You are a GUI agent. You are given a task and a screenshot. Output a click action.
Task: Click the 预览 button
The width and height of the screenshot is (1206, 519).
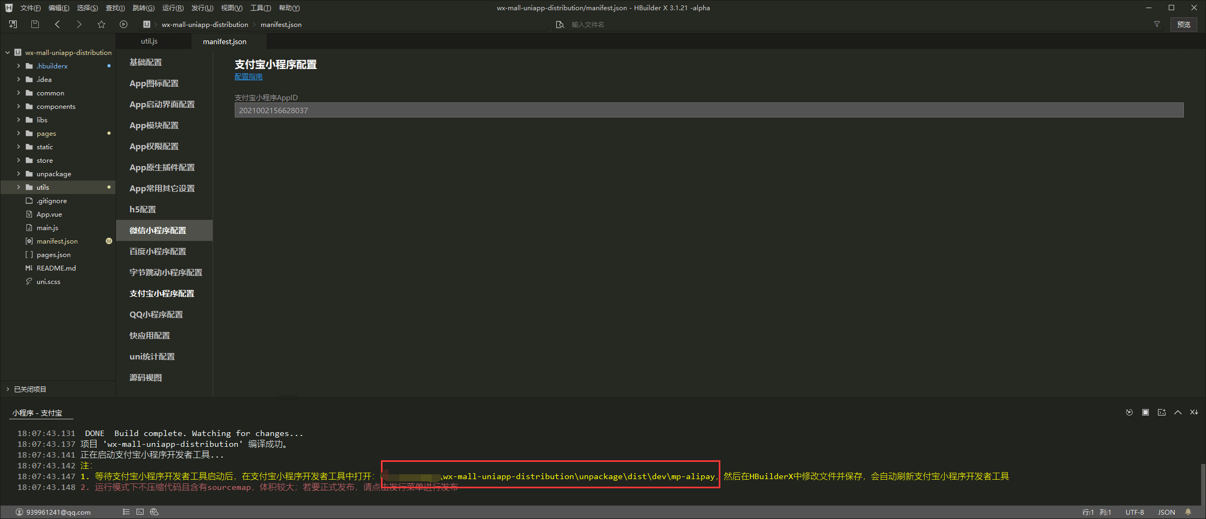click(x=1184, y=24)
